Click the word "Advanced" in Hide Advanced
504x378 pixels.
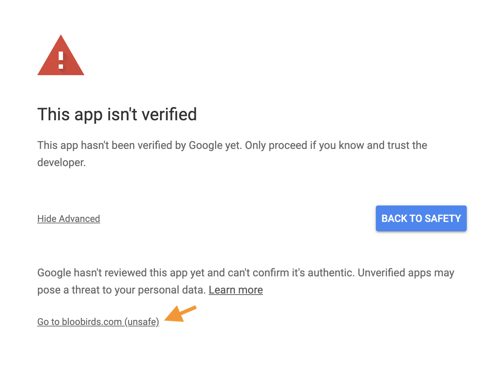tap(79, 219)
